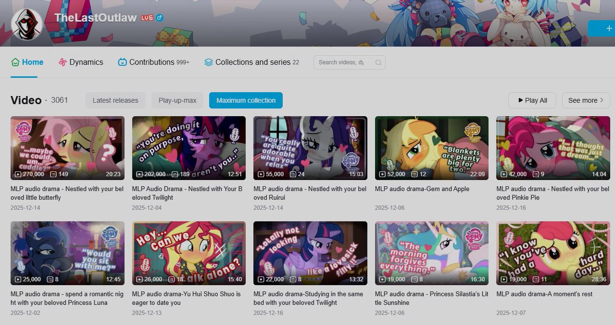Open the Princess Luna video thumbnail
The height and width of the screenshot is (325, 615).
(x=68, y=253)
